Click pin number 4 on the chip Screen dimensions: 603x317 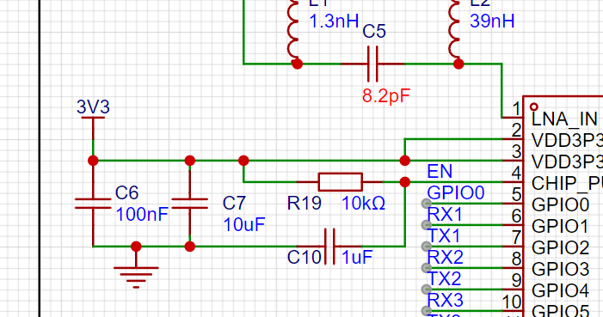coord(516,174)
